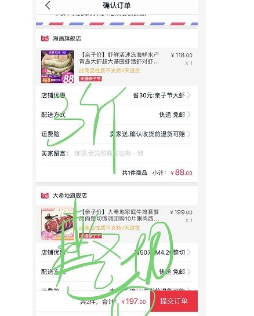Open the shrimp product thumbnail
This screenshot has height=316, width=254.
(57, 67)
